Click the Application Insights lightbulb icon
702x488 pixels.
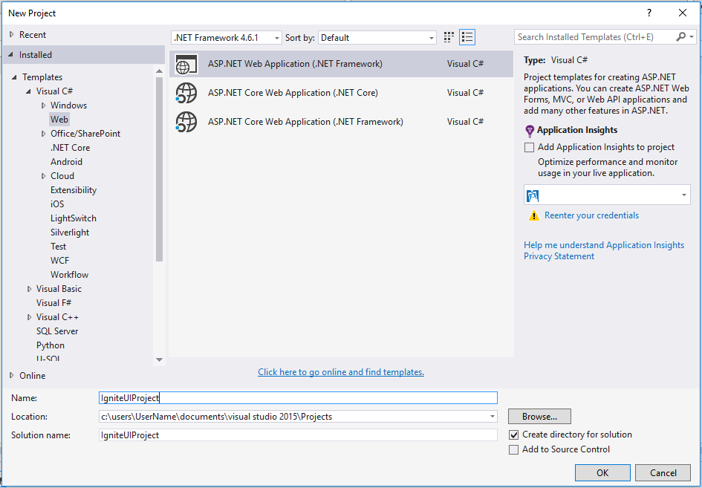pos(530,131)
